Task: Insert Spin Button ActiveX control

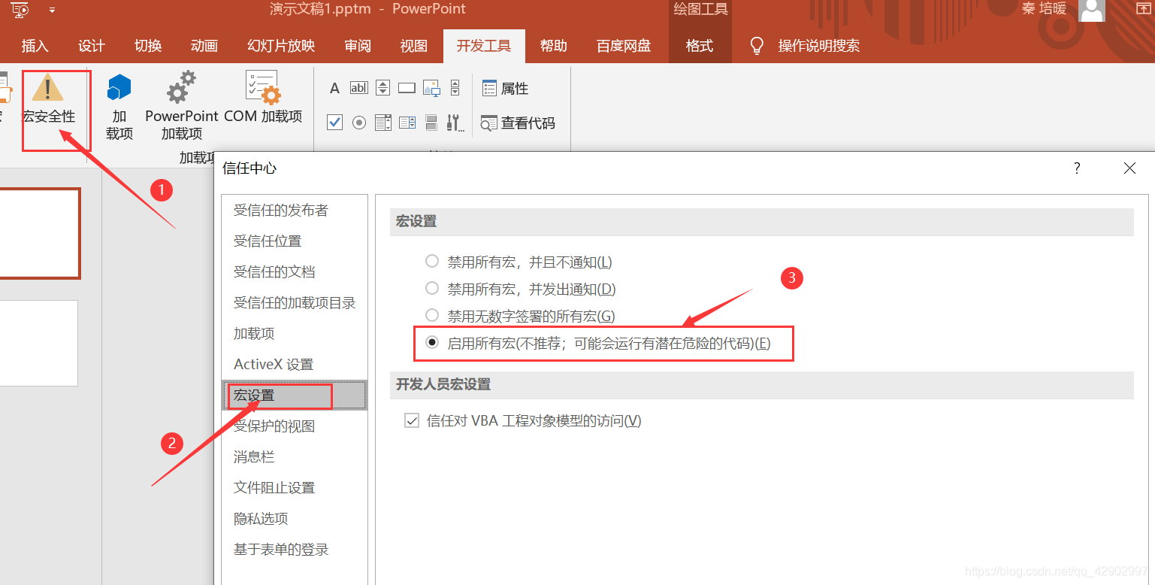Action: (382, 88)
